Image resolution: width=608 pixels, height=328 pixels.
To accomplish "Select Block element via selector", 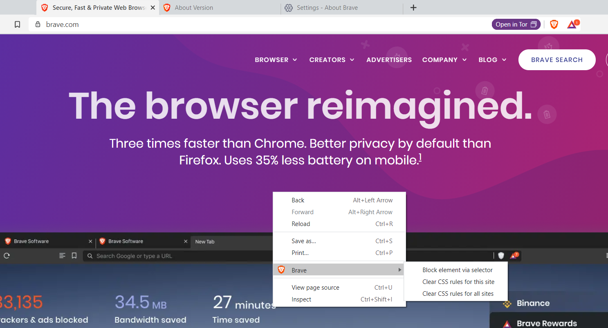I will 456,270.
